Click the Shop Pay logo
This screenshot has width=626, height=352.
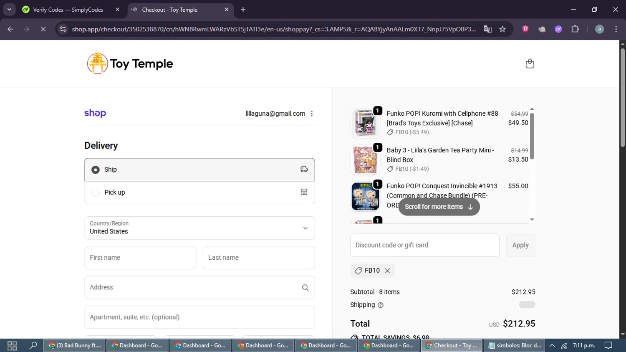tap(95, 113)
